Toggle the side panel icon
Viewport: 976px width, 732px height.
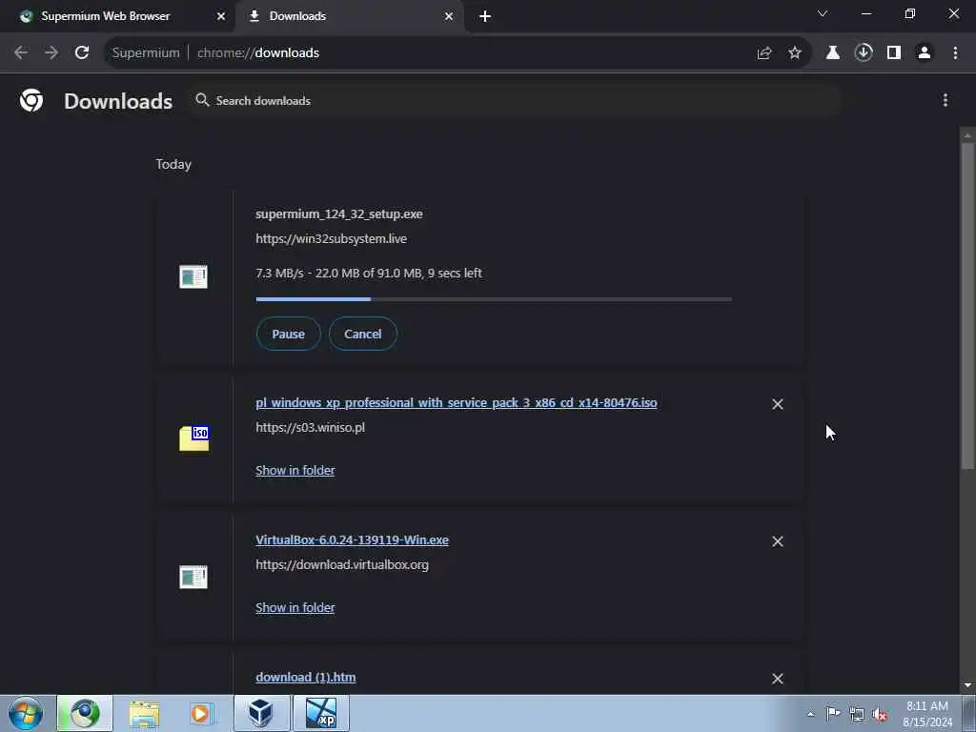point(894,53)
